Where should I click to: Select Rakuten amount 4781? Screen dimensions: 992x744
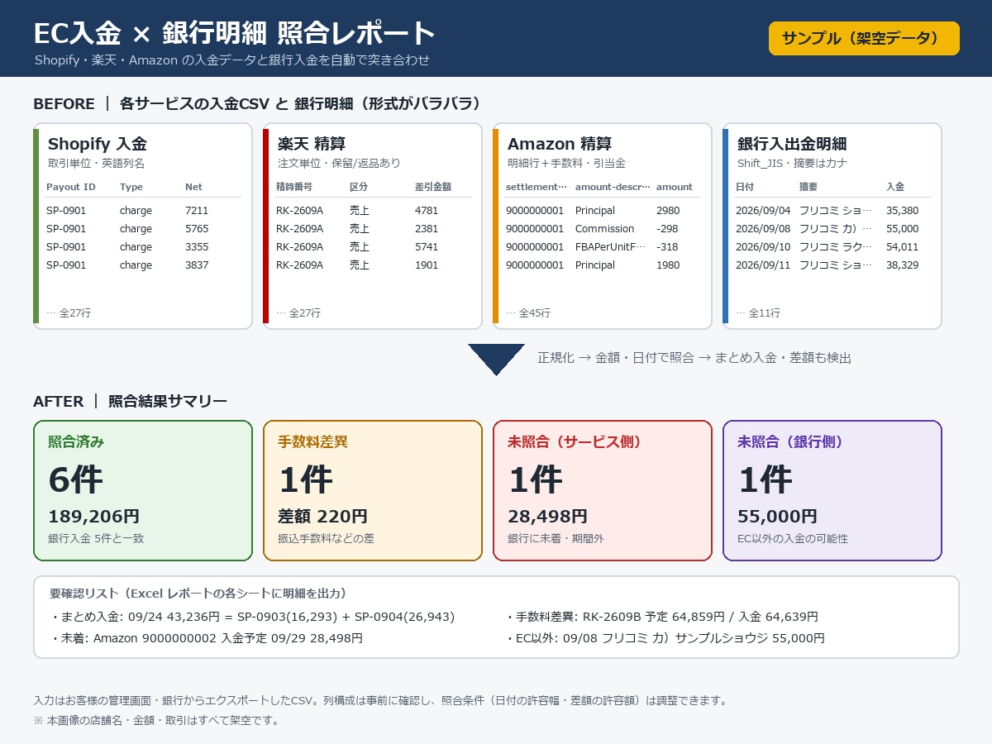427,211
